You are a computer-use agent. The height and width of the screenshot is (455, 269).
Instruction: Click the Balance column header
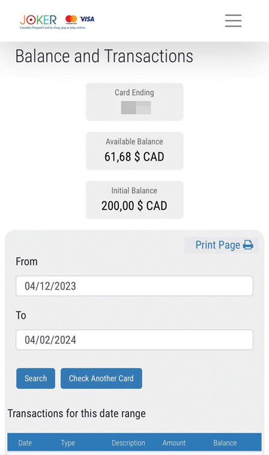[225, 443]
